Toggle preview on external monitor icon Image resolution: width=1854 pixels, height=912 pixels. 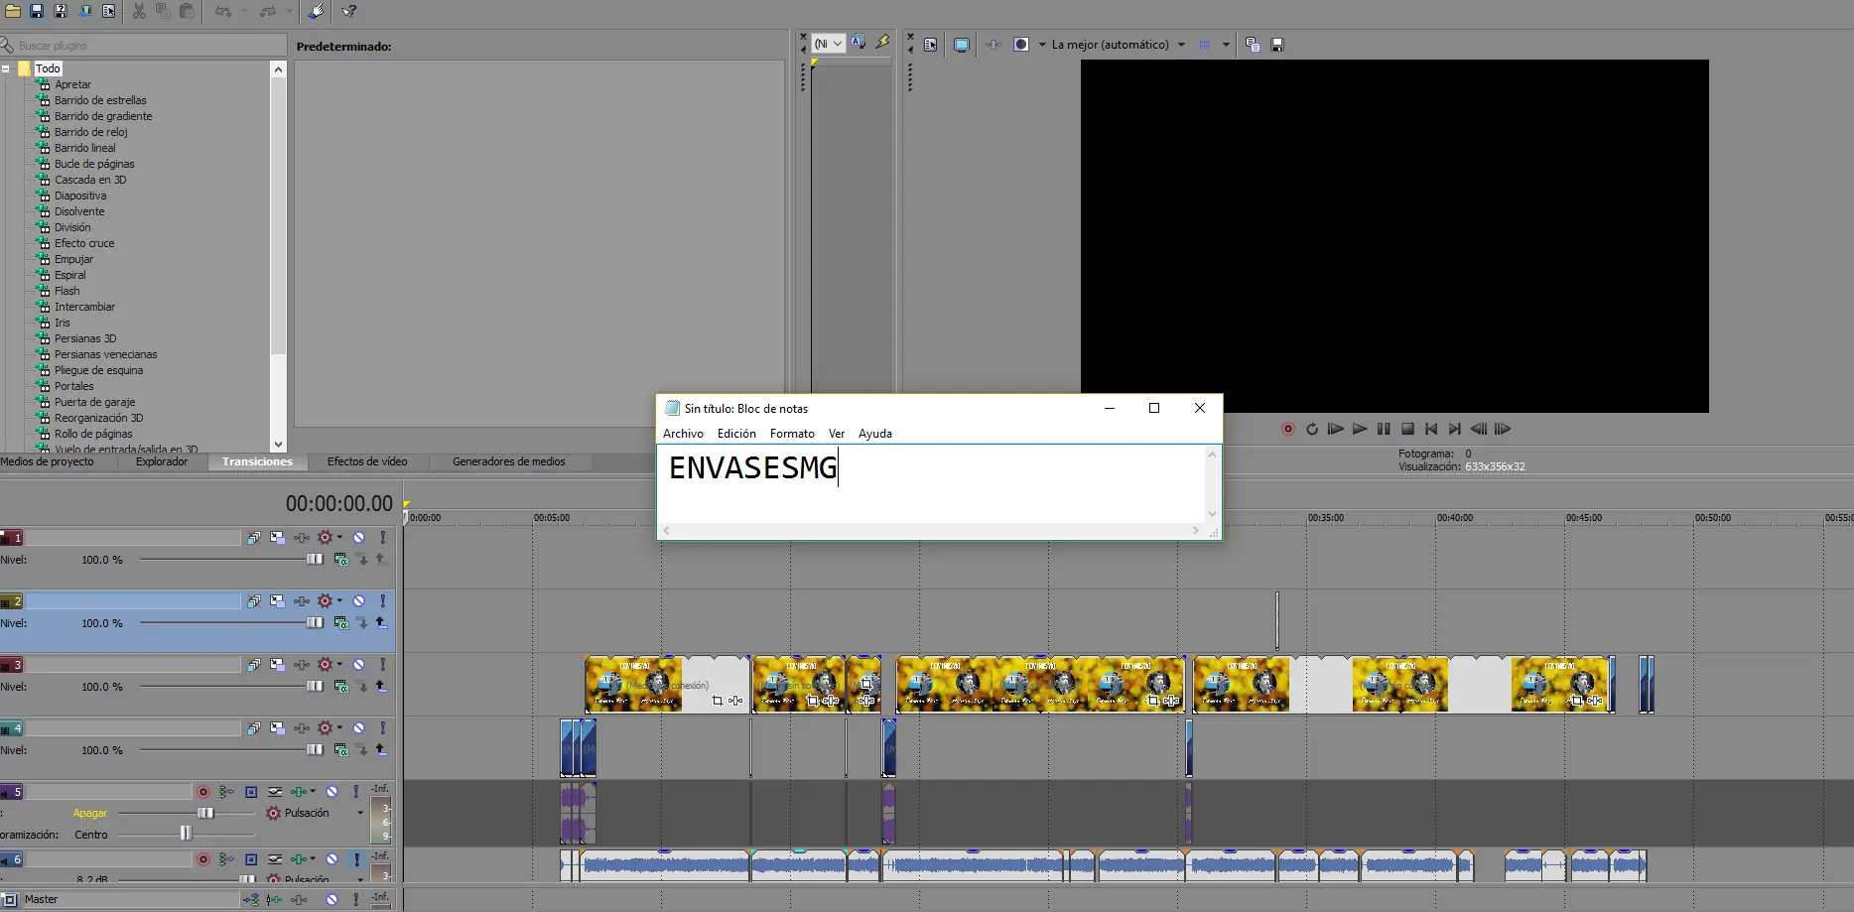[x=961, y=45]
